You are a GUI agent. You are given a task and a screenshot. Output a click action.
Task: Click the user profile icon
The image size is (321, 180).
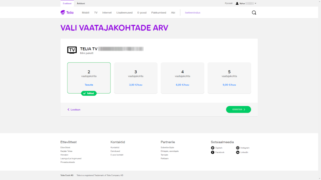tap(237, 4)
